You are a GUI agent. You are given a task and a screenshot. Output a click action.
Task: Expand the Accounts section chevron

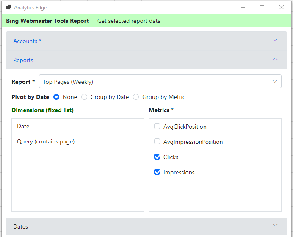pyautogui.click(x=275, y=40)
